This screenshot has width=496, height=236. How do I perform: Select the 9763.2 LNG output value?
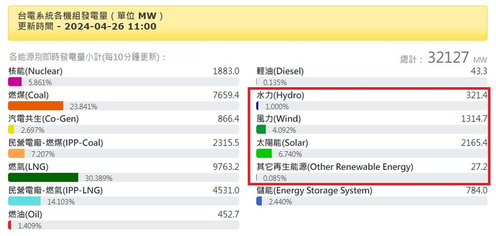point(226,167)
